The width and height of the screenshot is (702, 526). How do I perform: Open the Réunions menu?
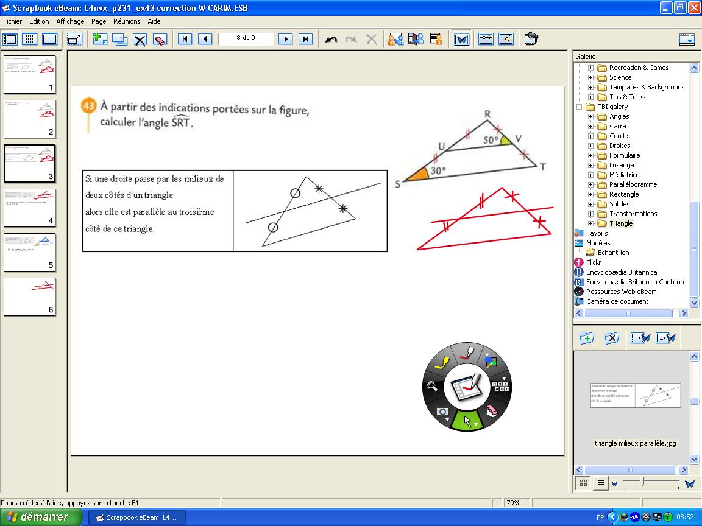pos(127,21)
